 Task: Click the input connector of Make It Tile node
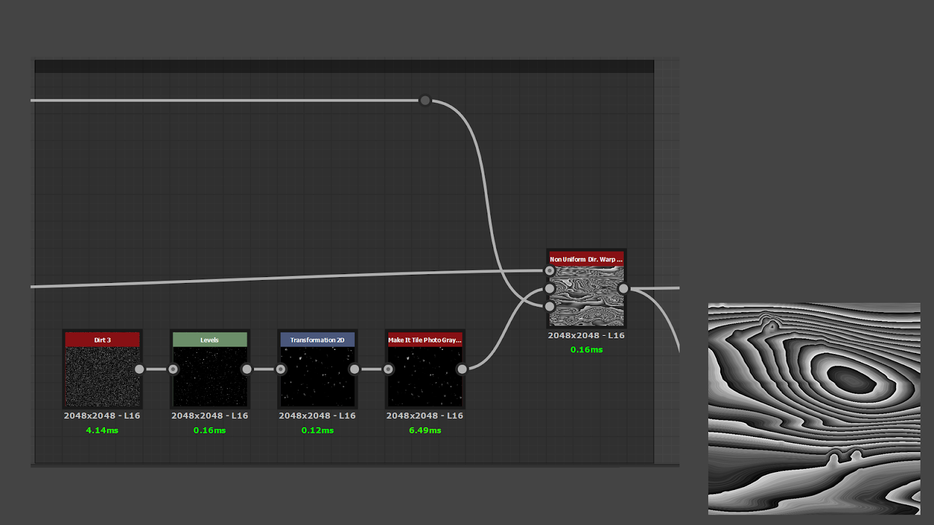click(388, 369)
